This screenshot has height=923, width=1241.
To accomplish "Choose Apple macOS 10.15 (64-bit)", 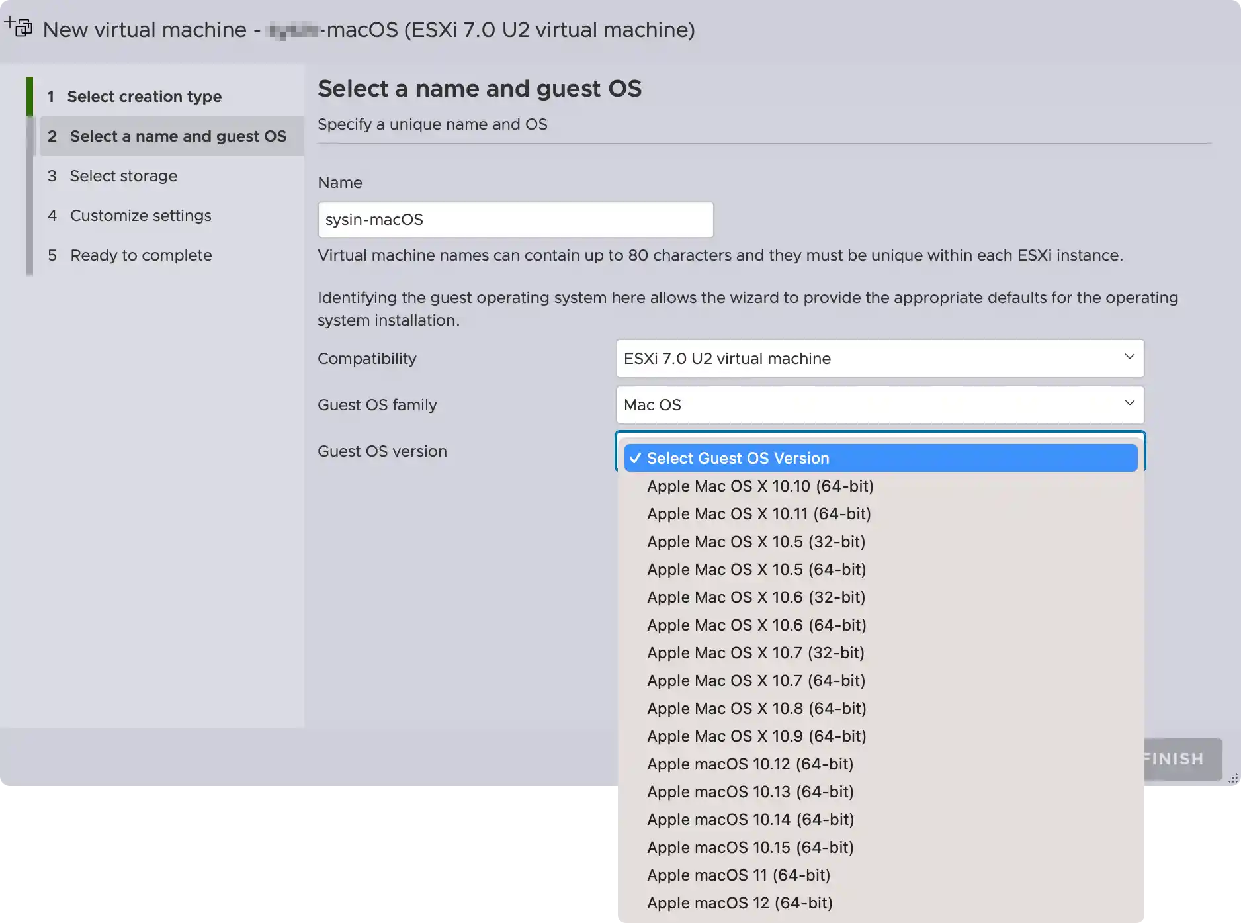I will tap(880, 848).
